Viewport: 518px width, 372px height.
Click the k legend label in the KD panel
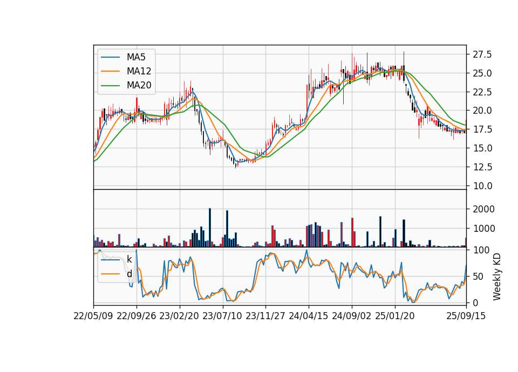129,259
